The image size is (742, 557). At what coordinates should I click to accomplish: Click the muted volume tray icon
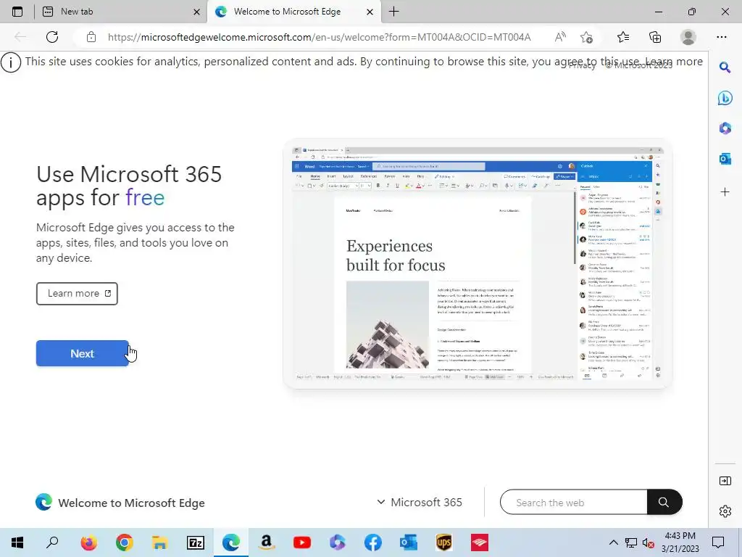point(648,542)
